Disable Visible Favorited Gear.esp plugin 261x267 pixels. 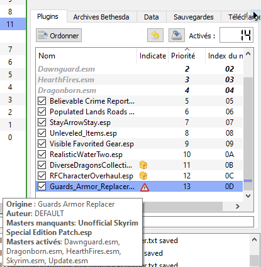42,144
